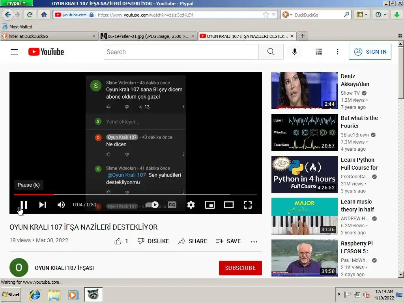Open Windows Explorer folder from taskbar

(54, 295)
